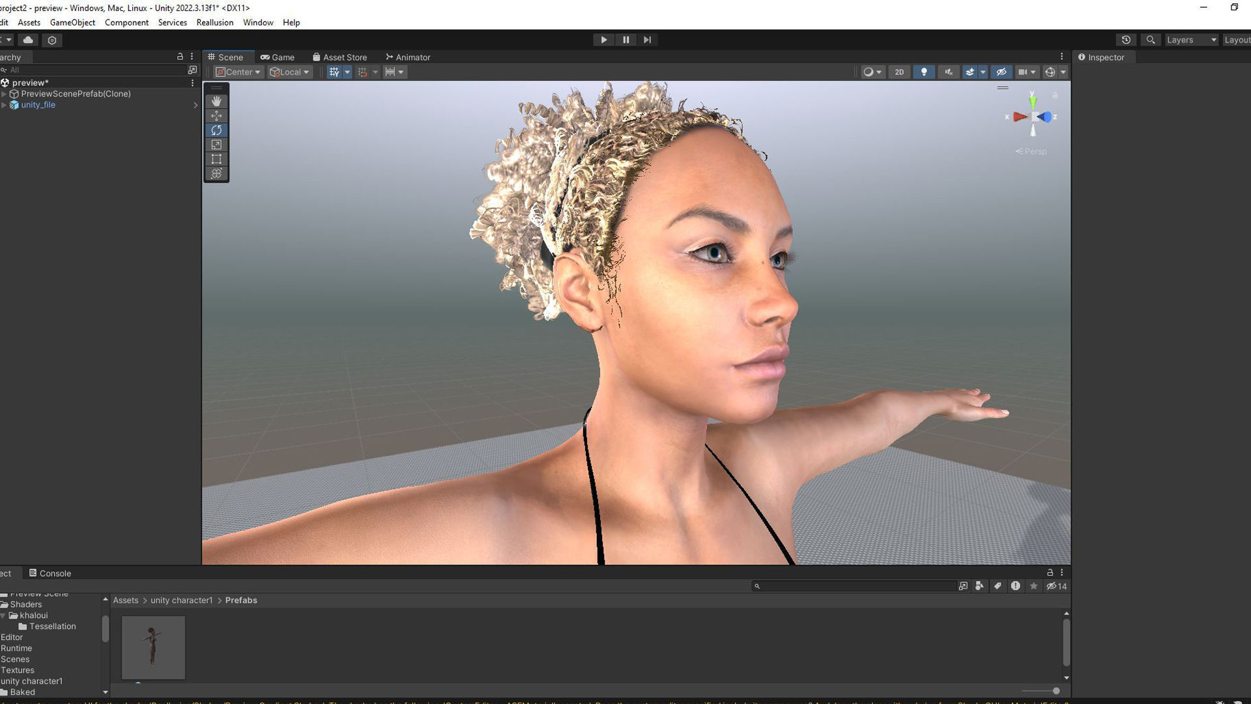
Task: Select the Rect transform tool
Action: coord(216,159)
